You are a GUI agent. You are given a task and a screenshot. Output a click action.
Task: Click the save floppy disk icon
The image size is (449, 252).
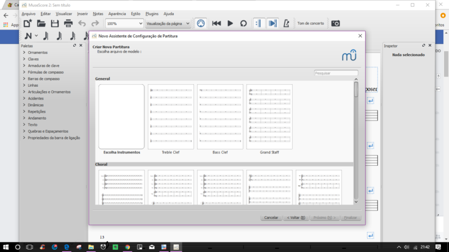[55, 23]
